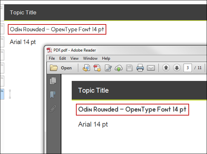This screenshot has width=207, height=154.
Task: Go to previous page with up arrow
Action: 166,68
